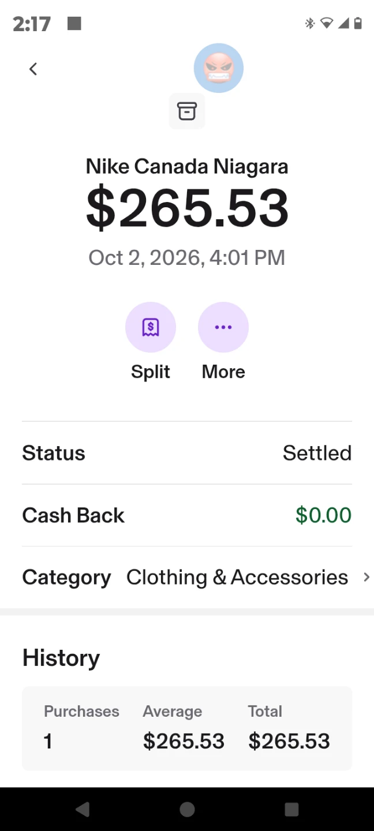Tap the archive box icon

[186, 111]
